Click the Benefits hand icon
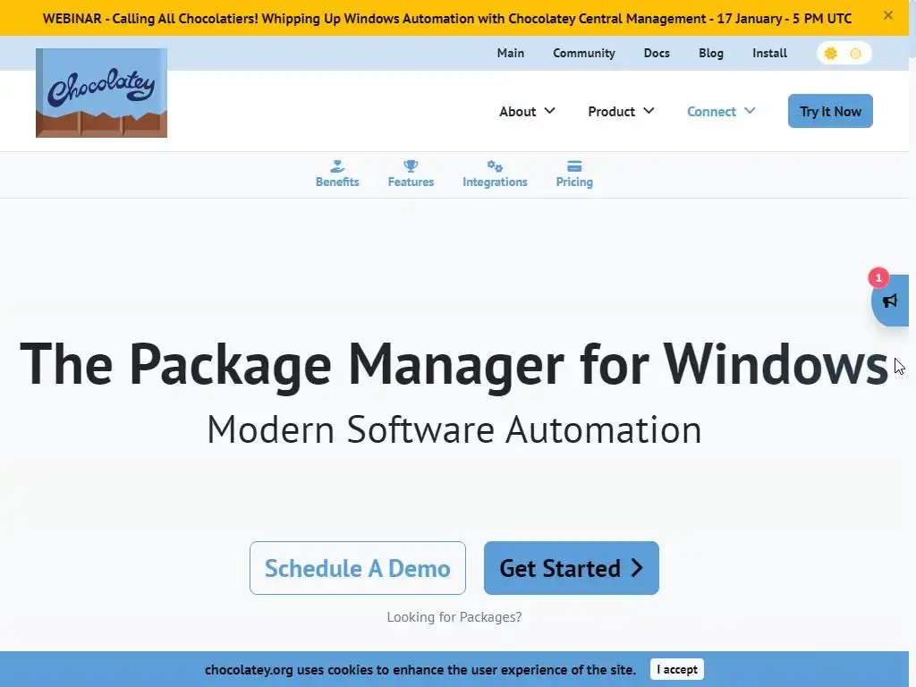 pyautogui.click(x=337, y=166)
